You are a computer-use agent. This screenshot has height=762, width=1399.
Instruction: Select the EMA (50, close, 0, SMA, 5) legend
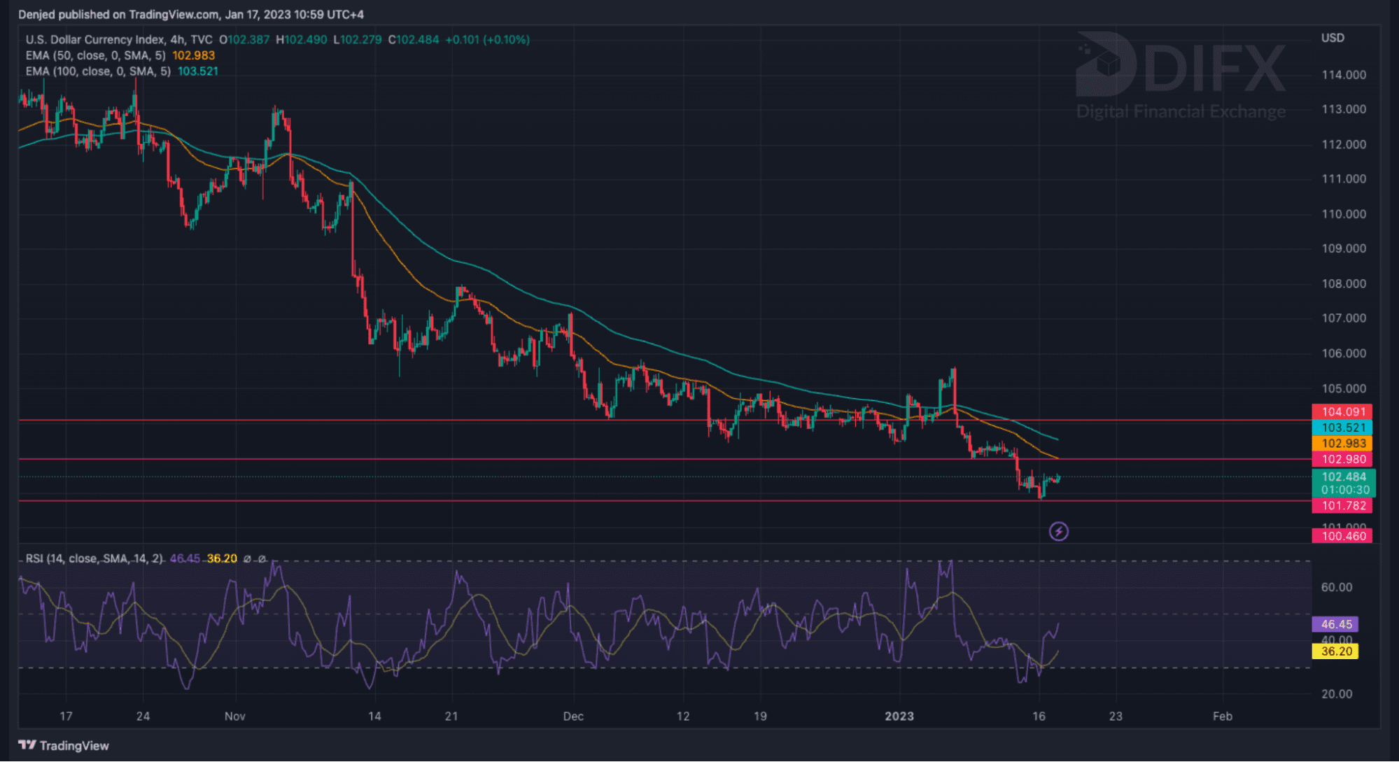click(96, 56)
